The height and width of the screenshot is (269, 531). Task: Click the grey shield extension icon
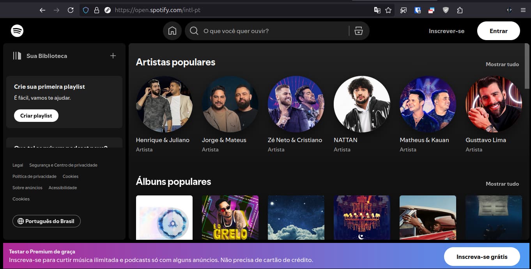click(446, 10)
